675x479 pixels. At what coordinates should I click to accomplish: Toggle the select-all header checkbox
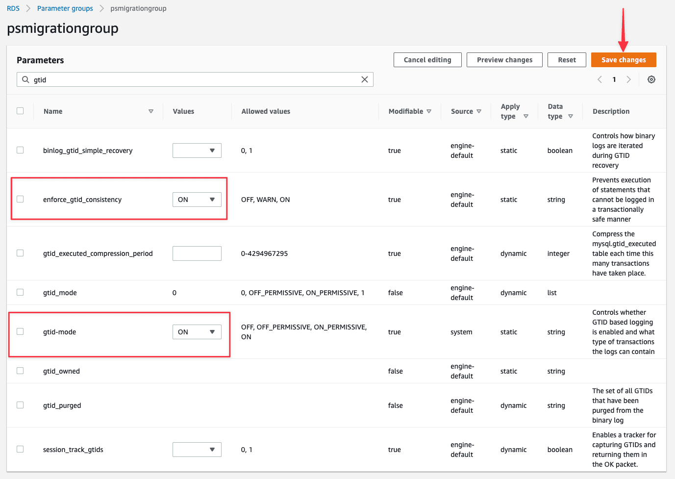point(20,111)
